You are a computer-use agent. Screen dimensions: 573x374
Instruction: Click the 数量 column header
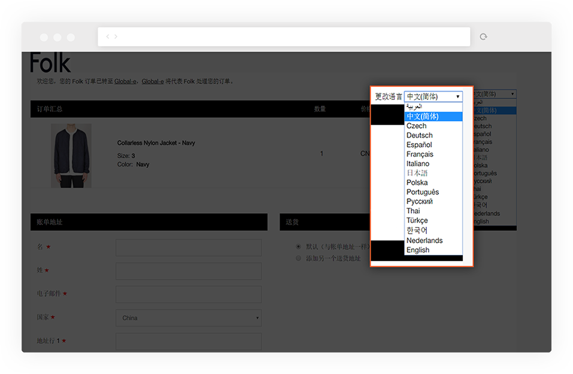320,109
